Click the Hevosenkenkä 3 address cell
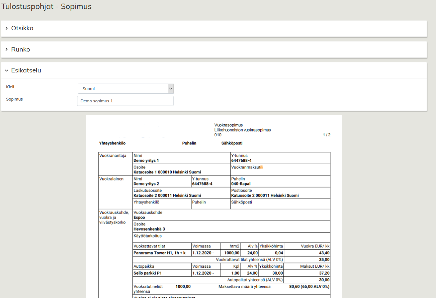 tap(149, 229)
